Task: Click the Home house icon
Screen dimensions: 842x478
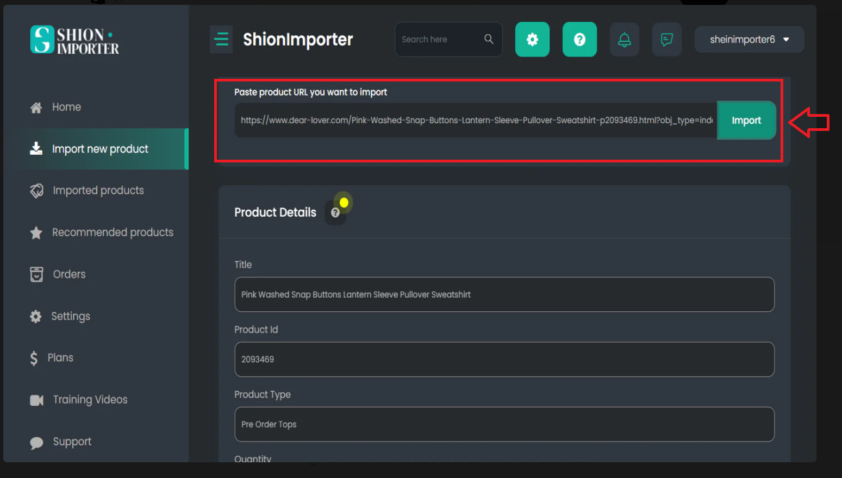Action: coord(36,108)
